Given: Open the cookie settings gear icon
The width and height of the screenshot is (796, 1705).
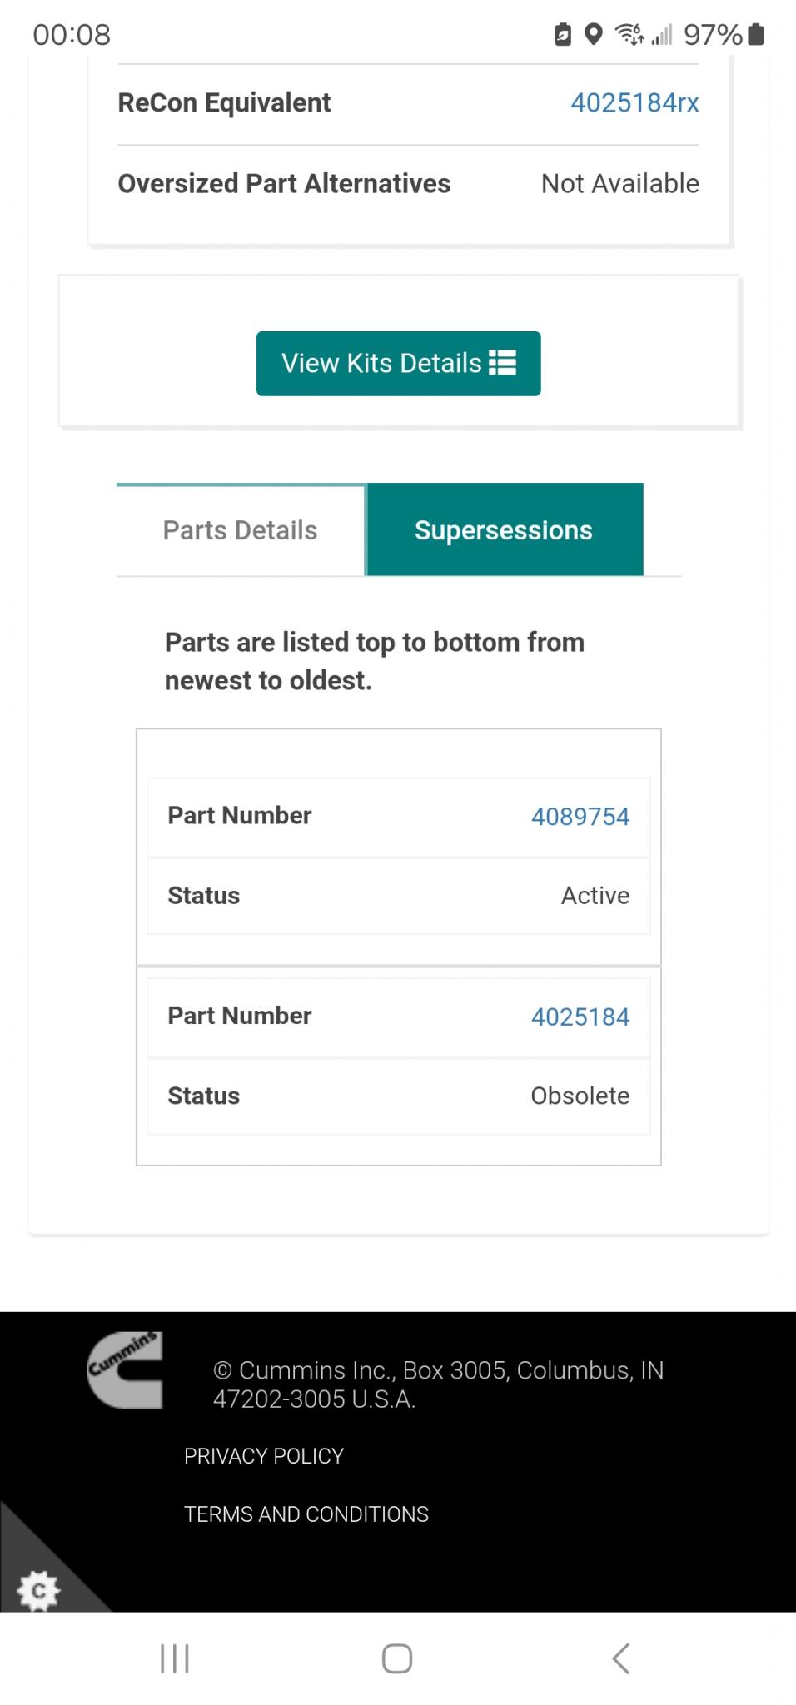Looking at the screenshot, I should coord(38,1591).
